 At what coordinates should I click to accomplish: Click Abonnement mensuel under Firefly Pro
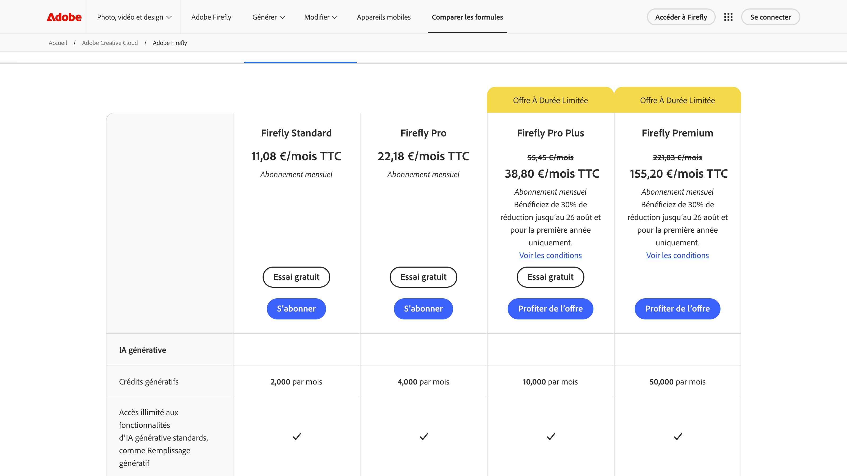tap(423, 175)
